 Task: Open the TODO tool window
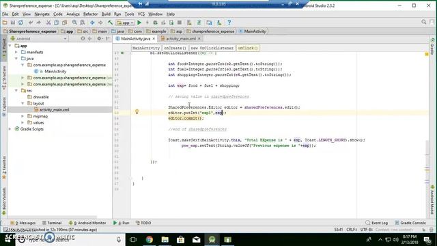tap(143, 223)
